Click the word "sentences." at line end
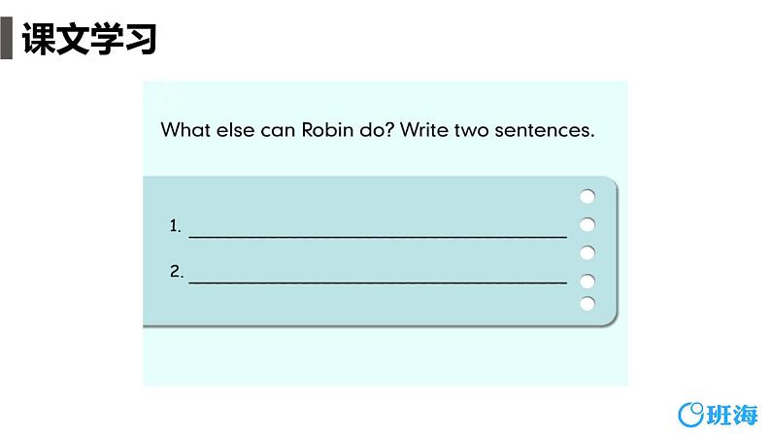The image size is (771, 434). pos(545,130)
